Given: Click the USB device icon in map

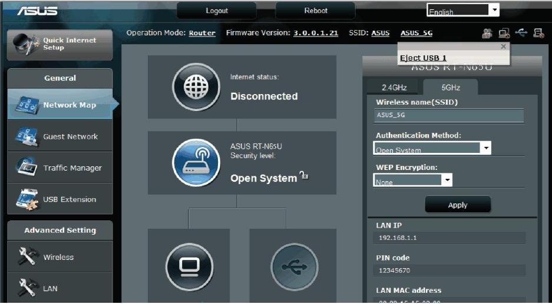Looking at the screenshot, I should click(295, 267).
